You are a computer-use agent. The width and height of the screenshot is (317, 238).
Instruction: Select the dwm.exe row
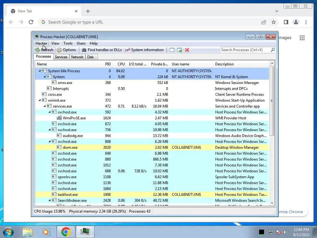152,147
